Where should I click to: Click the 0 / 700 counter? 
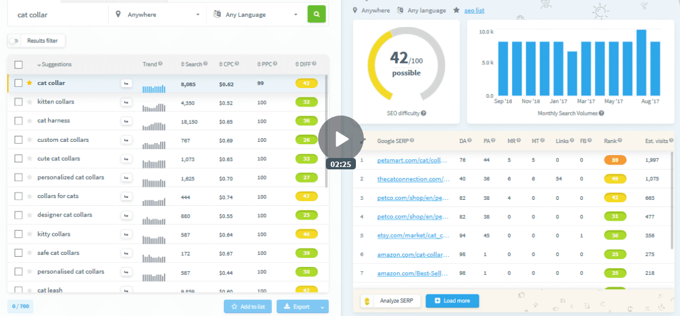coord(20,306)
